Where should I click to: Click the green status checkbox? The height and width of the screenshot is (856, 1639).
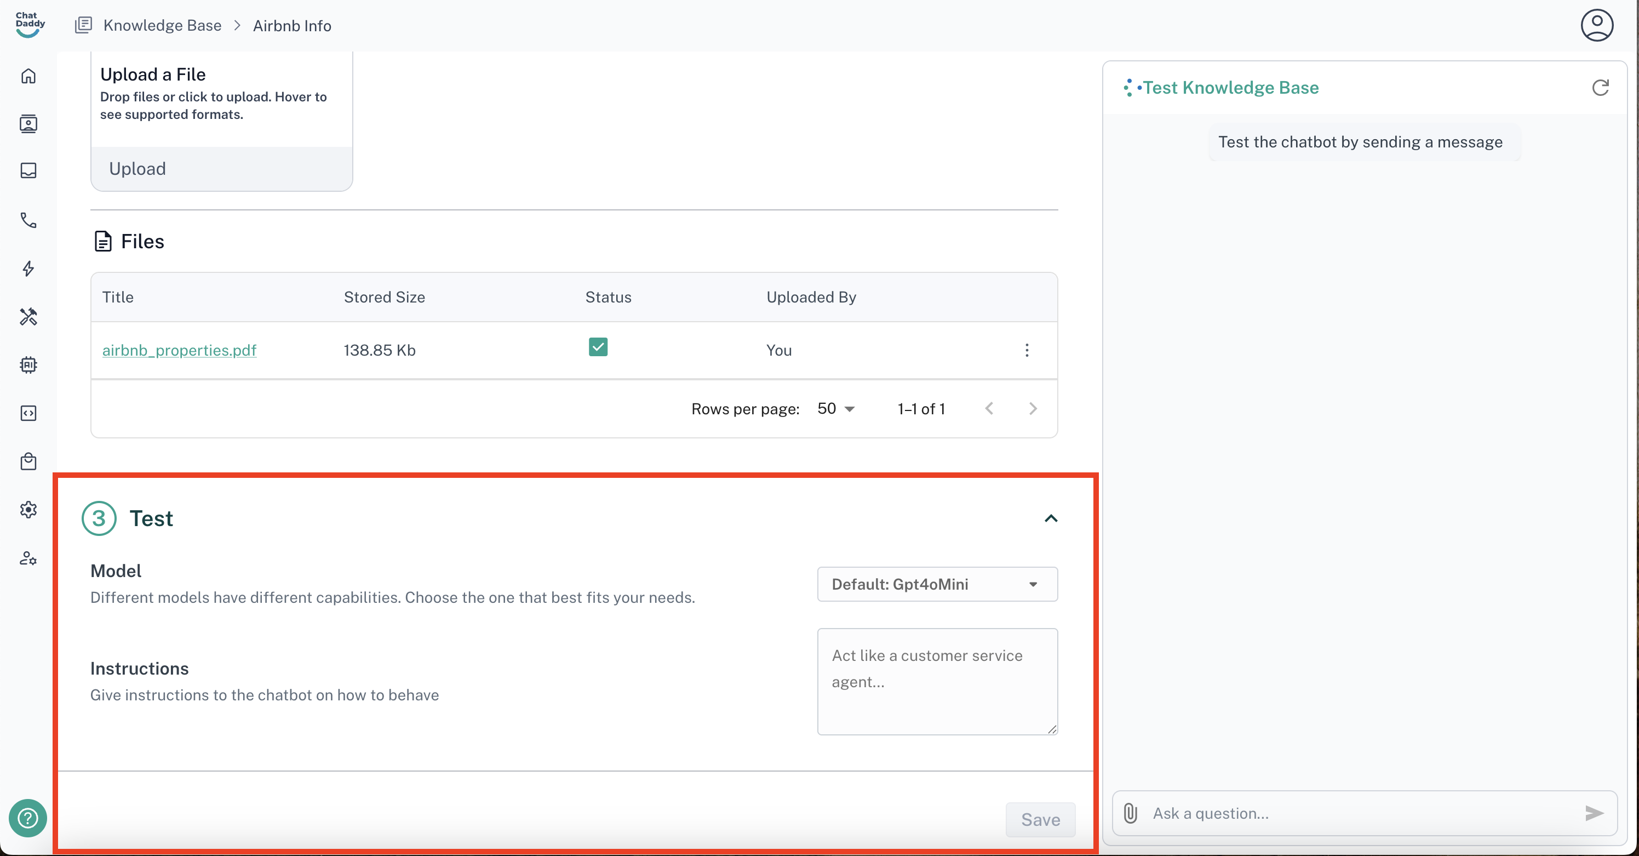click(x=598, y=347)
